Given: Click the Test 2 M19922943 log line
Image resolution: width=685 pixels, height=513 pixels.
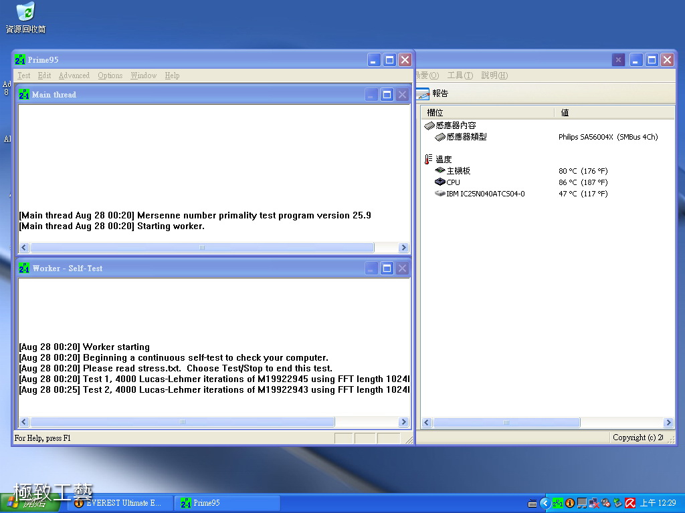Looking at the screenshot, I should [x=214, y=389].
